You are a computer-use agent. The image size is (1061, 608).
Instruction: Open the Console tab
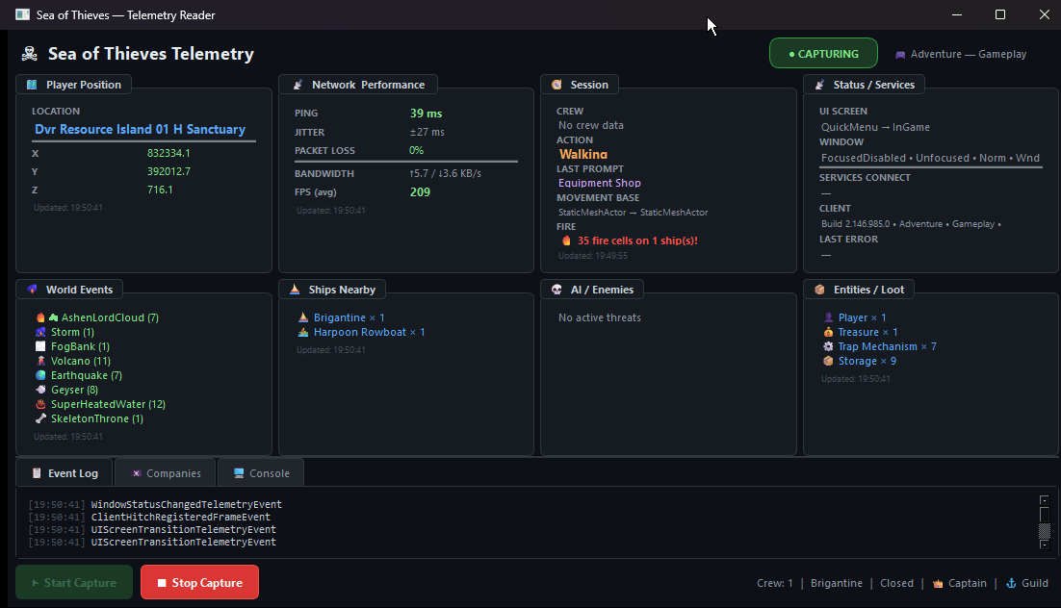coord(261,473)
